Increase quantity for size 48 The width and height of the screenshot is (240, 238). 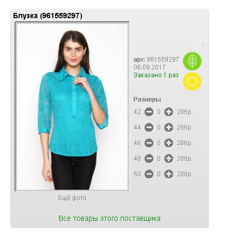pos(168,159)
